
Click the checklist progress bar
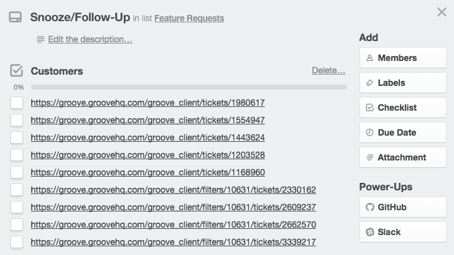click(188, 87)
